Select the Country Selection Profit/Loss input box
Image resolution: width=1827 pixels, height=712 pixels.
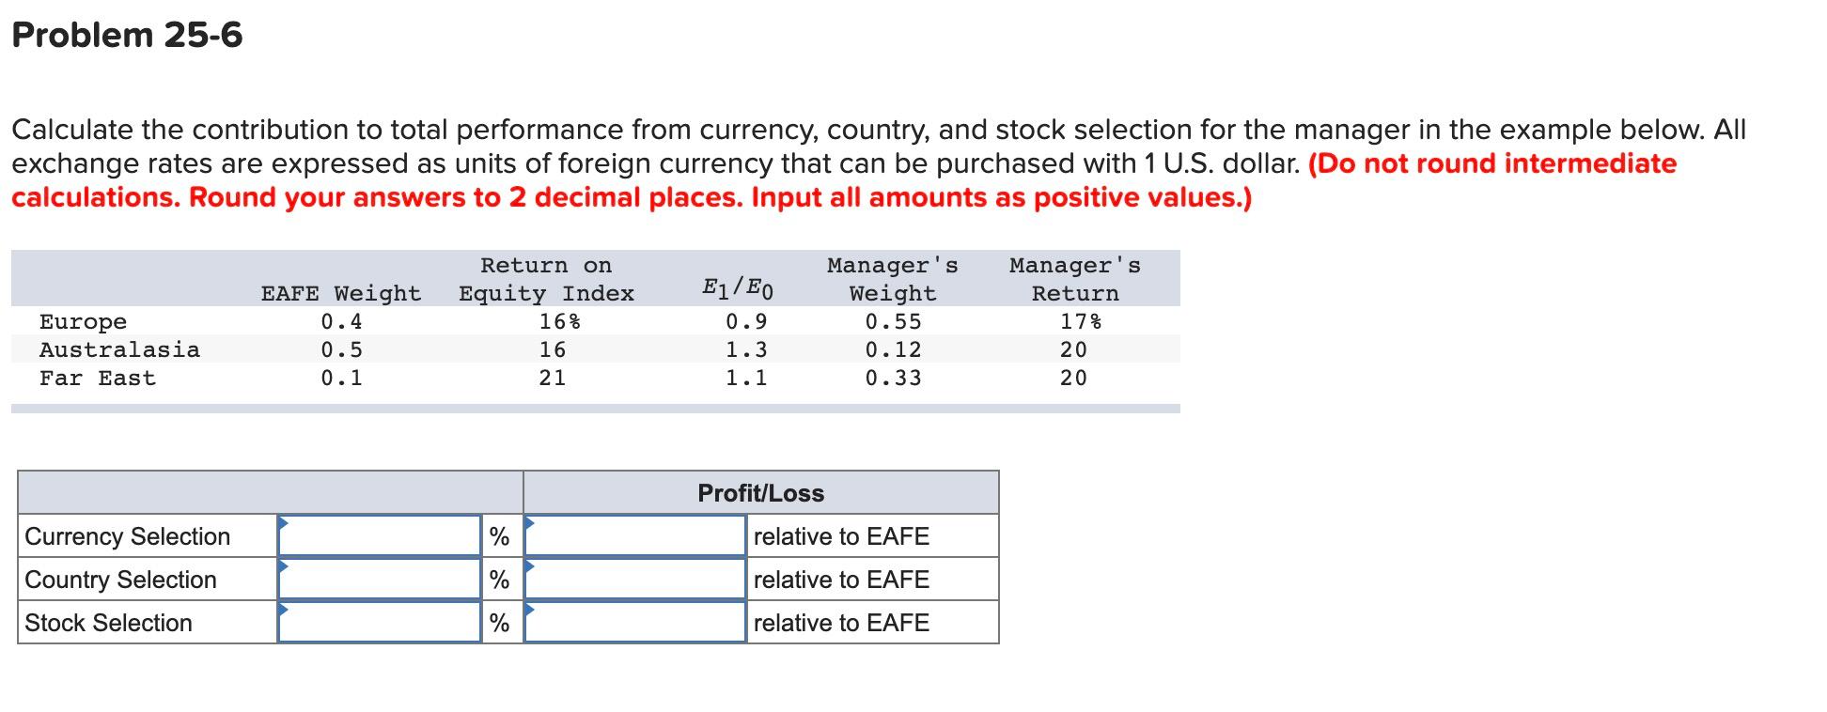pos(634,580)
